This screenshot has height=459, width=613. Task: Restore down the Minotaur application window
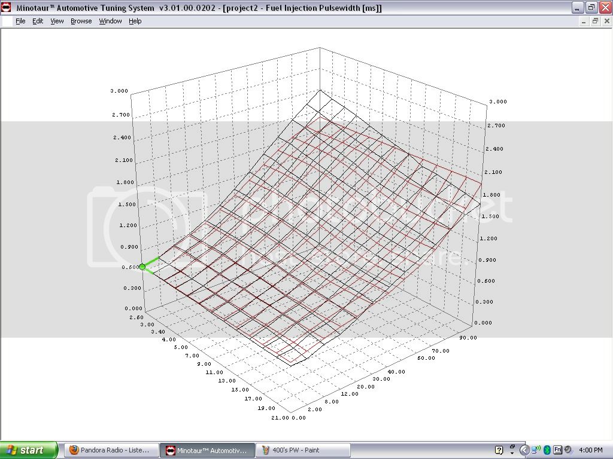(x=591, y=7)
